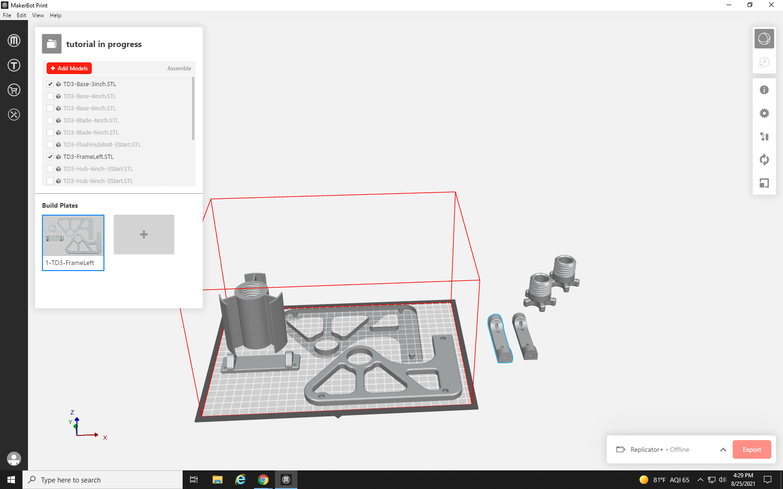Click the Add Models button
The height and width of the screenshot is (489, 783).
point(69,68)
